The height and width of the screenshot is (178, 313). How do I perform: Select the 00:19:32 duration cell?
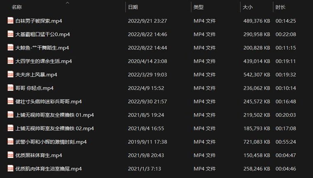click(286, 75)
